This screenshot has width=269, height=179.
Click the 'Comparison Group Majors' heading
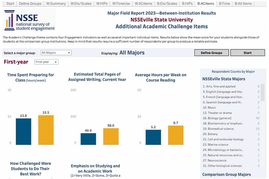pos(227,174)
